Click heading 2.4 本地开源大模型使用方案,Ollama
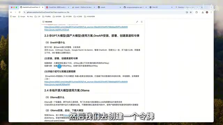 click(67, 90)
